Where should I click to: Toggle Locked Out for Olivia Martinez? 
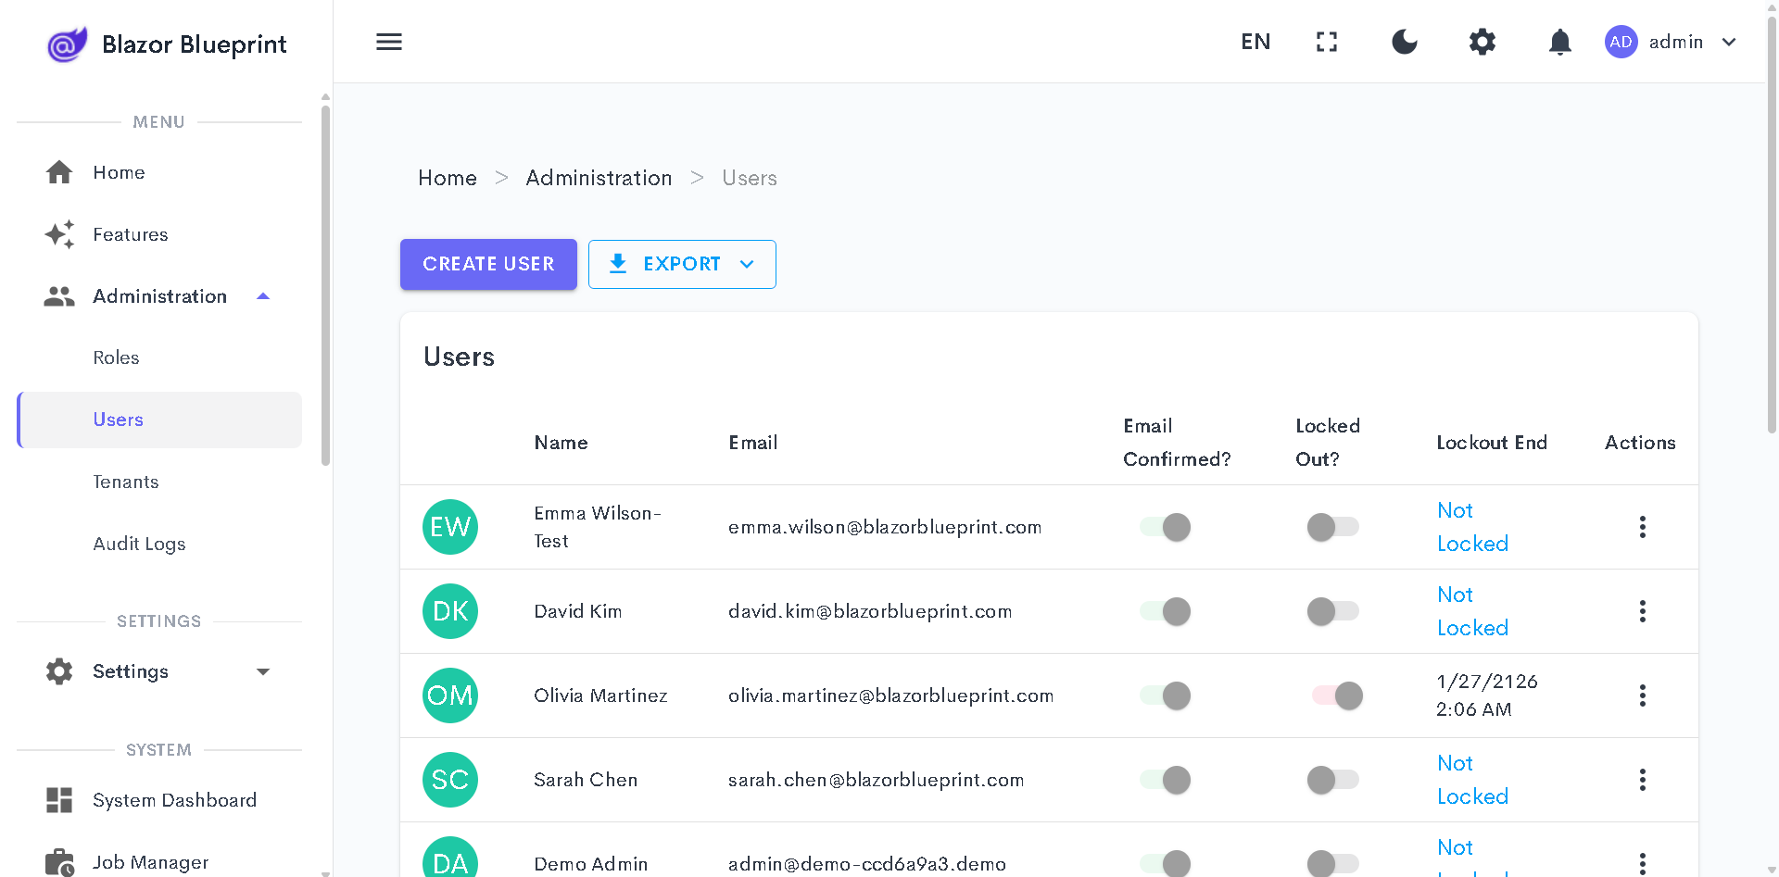1335,695
